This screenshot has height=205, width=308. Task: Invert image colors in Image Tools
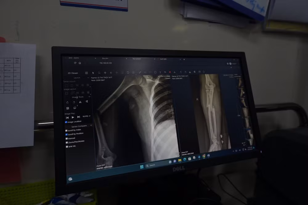pyautogui.click(x=67, y=108)
